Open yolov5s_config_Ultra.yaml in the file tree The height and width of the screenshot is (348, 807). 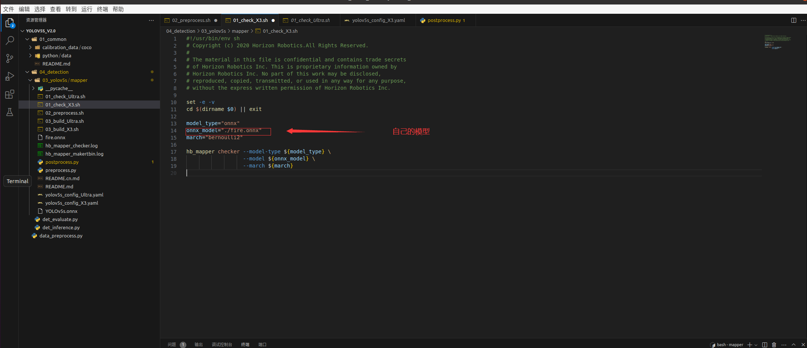[89, 195]
